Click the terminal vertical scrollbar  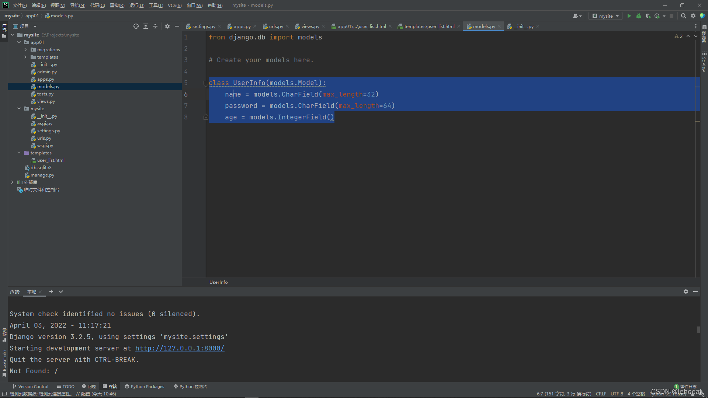(698, 329)
